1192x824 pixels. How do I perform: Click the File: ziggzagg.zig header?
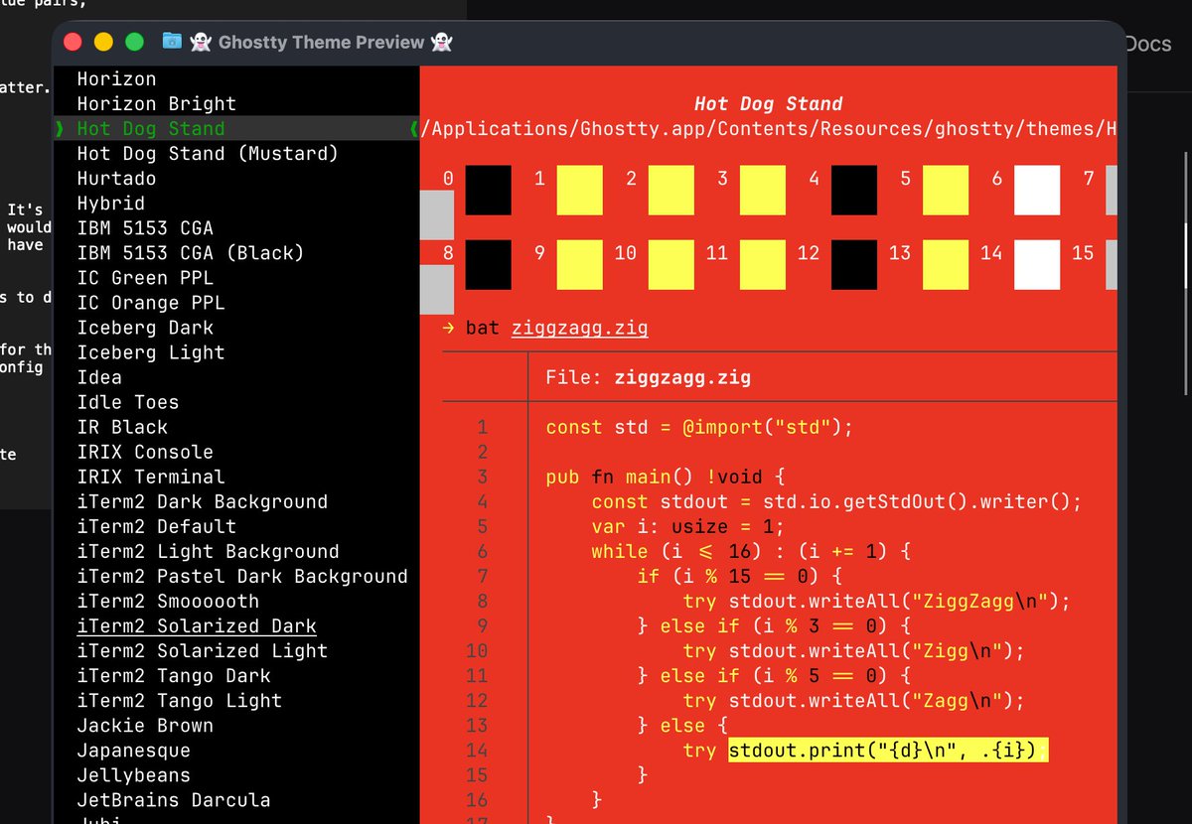648,377
